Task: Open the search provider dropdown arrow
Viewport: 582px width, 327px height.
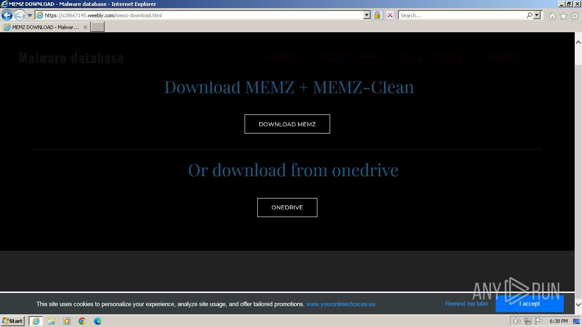Action: coord(537,15)
